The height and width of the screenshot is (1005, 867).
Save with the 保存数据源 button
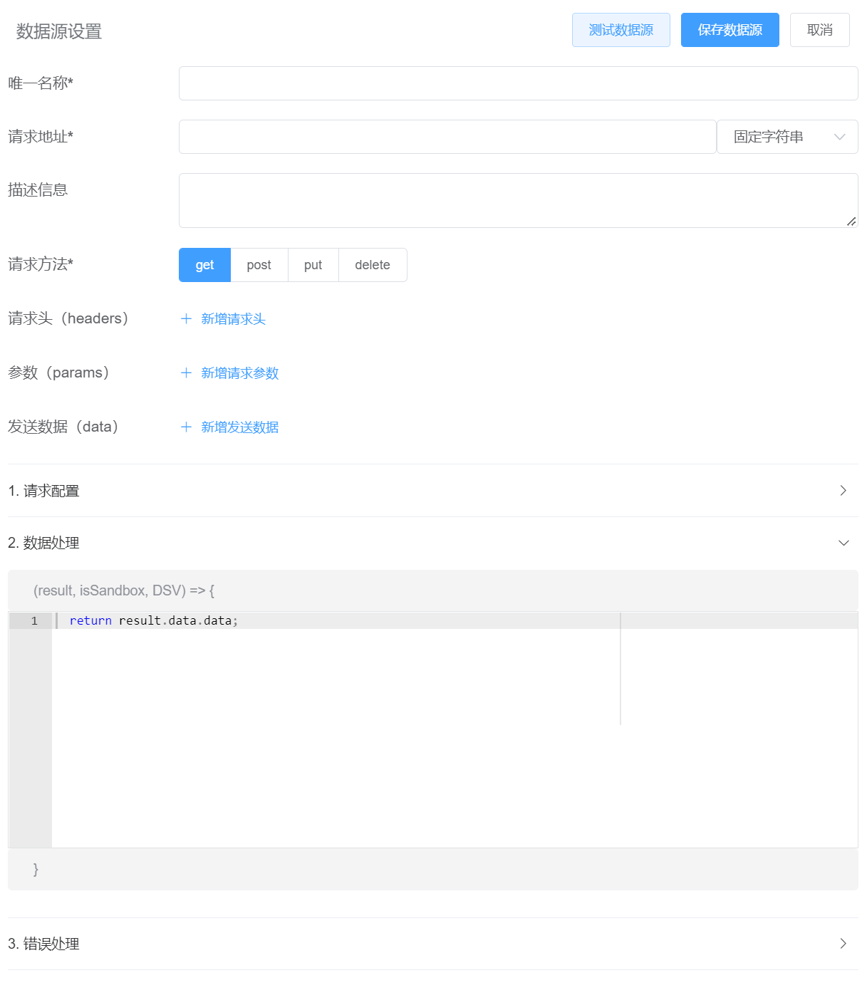[x=730, y=30]
